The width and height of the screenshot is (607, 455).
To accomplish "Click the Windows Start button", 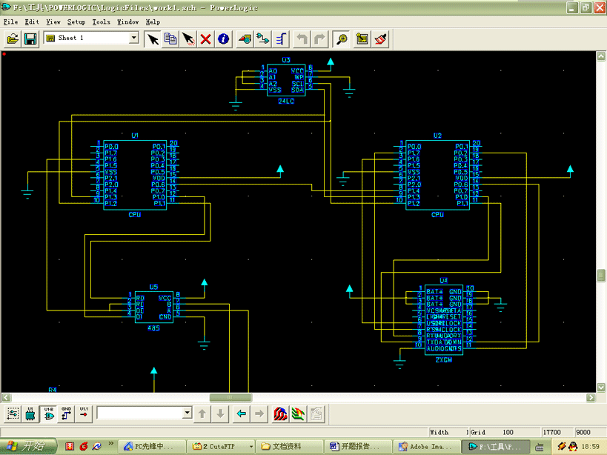I will pyautogui.click(x=28, y=447).
